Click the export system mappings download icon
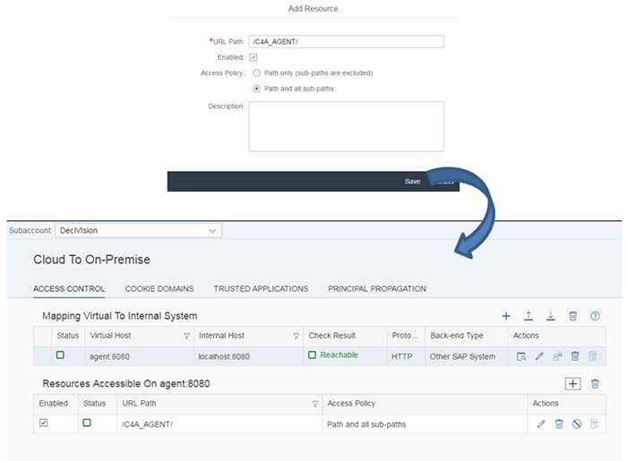 pos(551,316)
